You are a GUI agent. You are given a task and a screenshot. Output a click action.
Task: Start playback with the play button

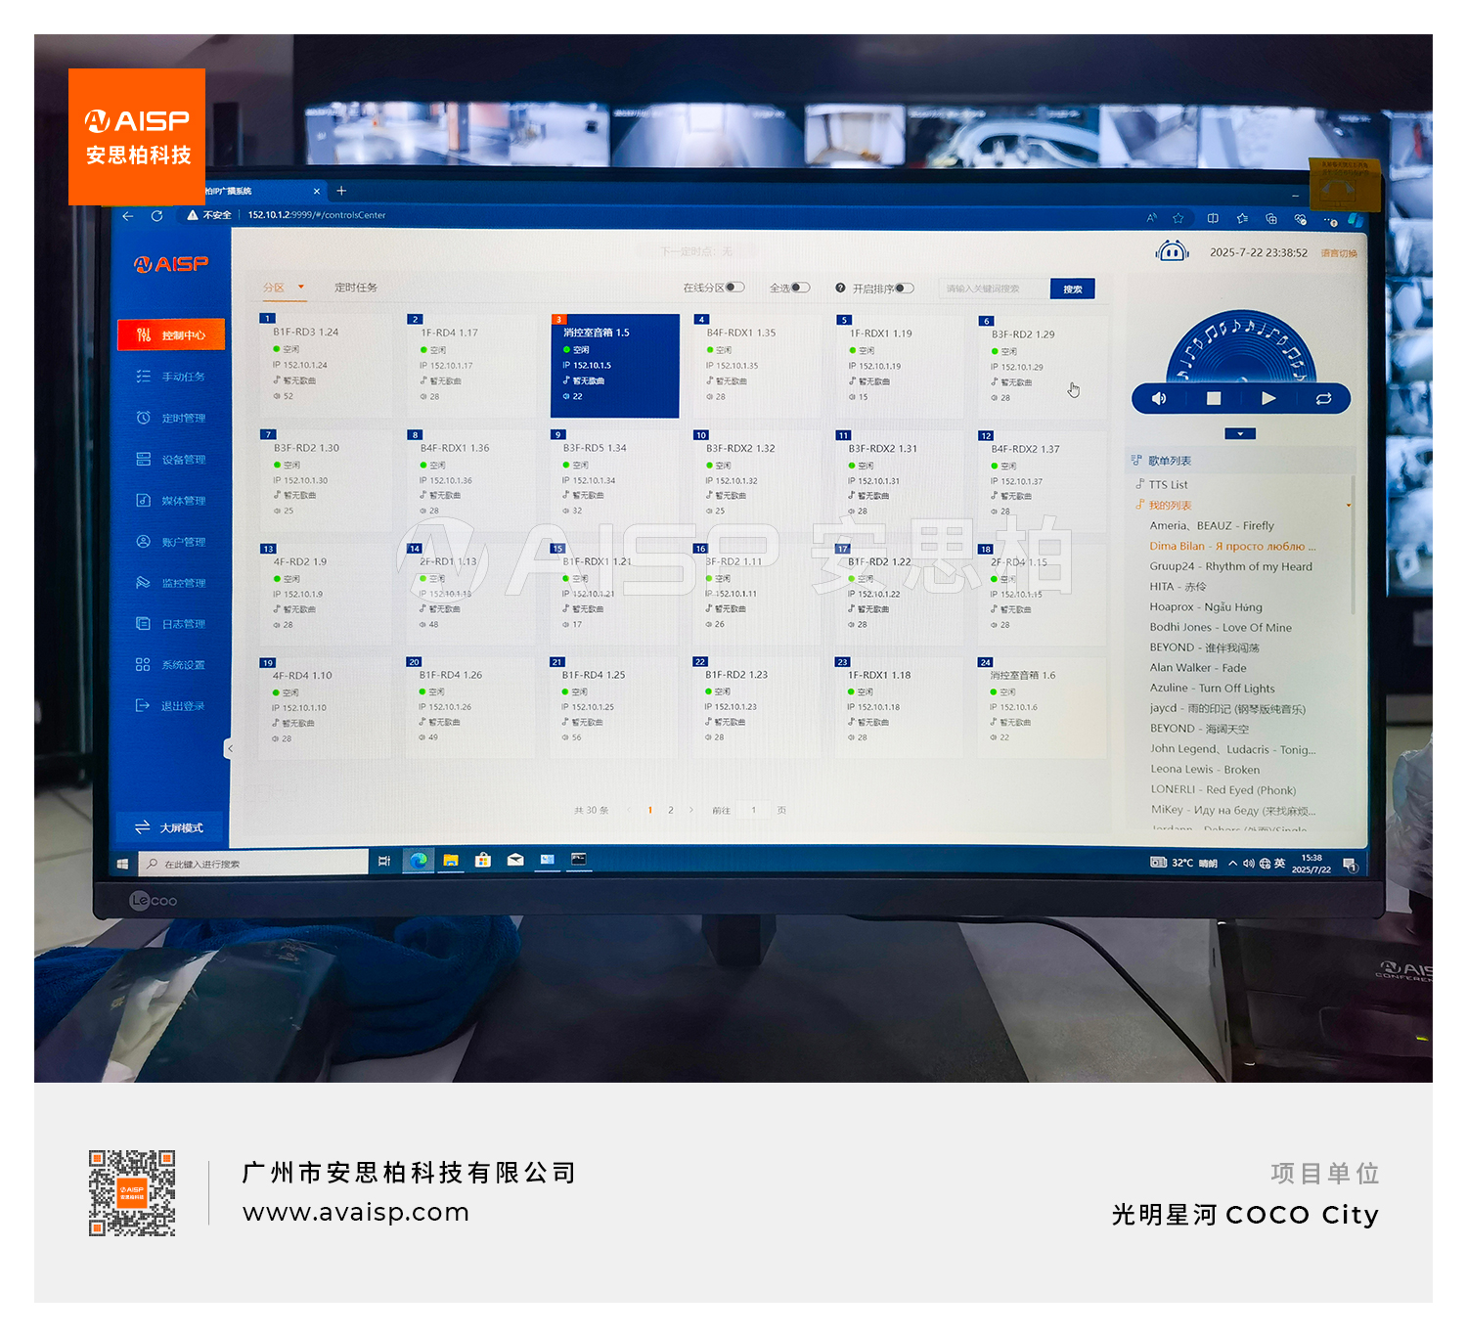click(1268, 398)
